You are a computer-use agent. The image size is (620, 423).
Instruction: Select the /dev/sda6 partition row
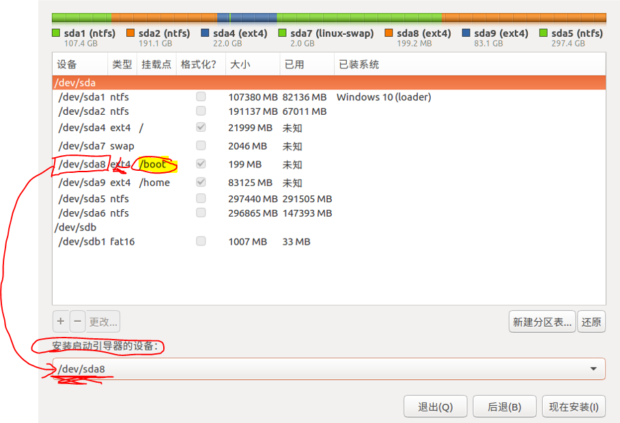pyautogui.click(x=329, y=213)
